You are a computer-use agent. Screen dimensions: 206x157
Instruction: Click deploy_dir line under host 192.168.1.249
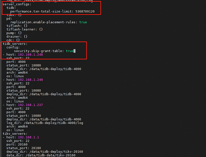(x=44, y=94)
